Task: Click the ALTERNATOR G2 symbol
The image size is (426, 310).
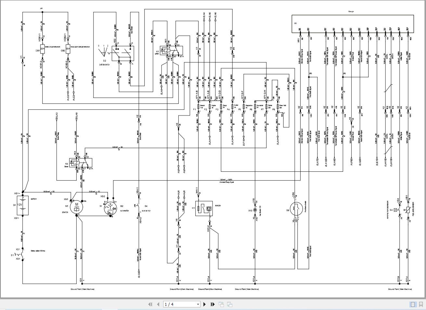Action: 110,209
